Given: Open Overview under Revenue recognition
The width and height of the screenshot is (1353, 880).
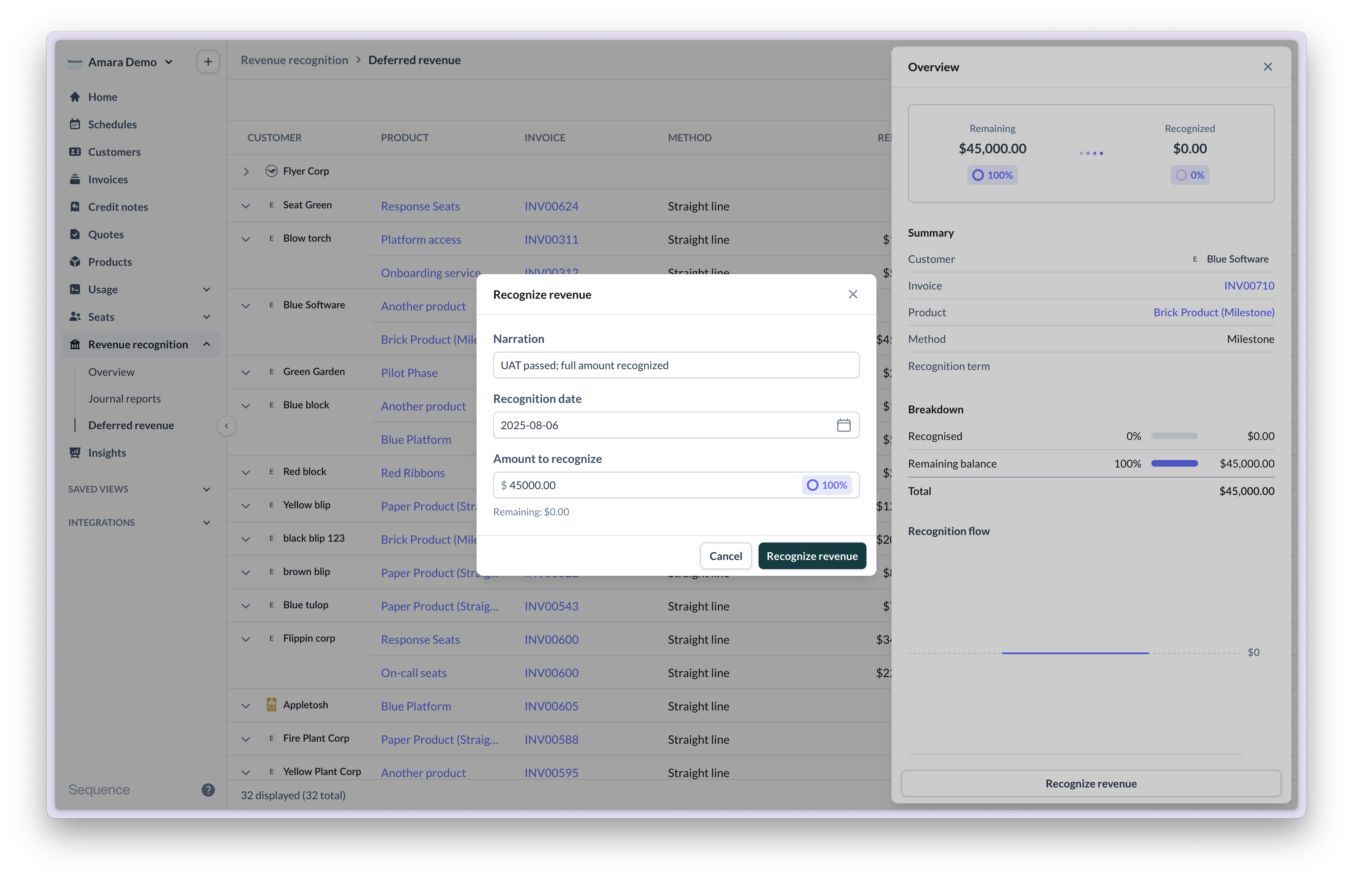Looking at the screenshot, I should (111, 372).
